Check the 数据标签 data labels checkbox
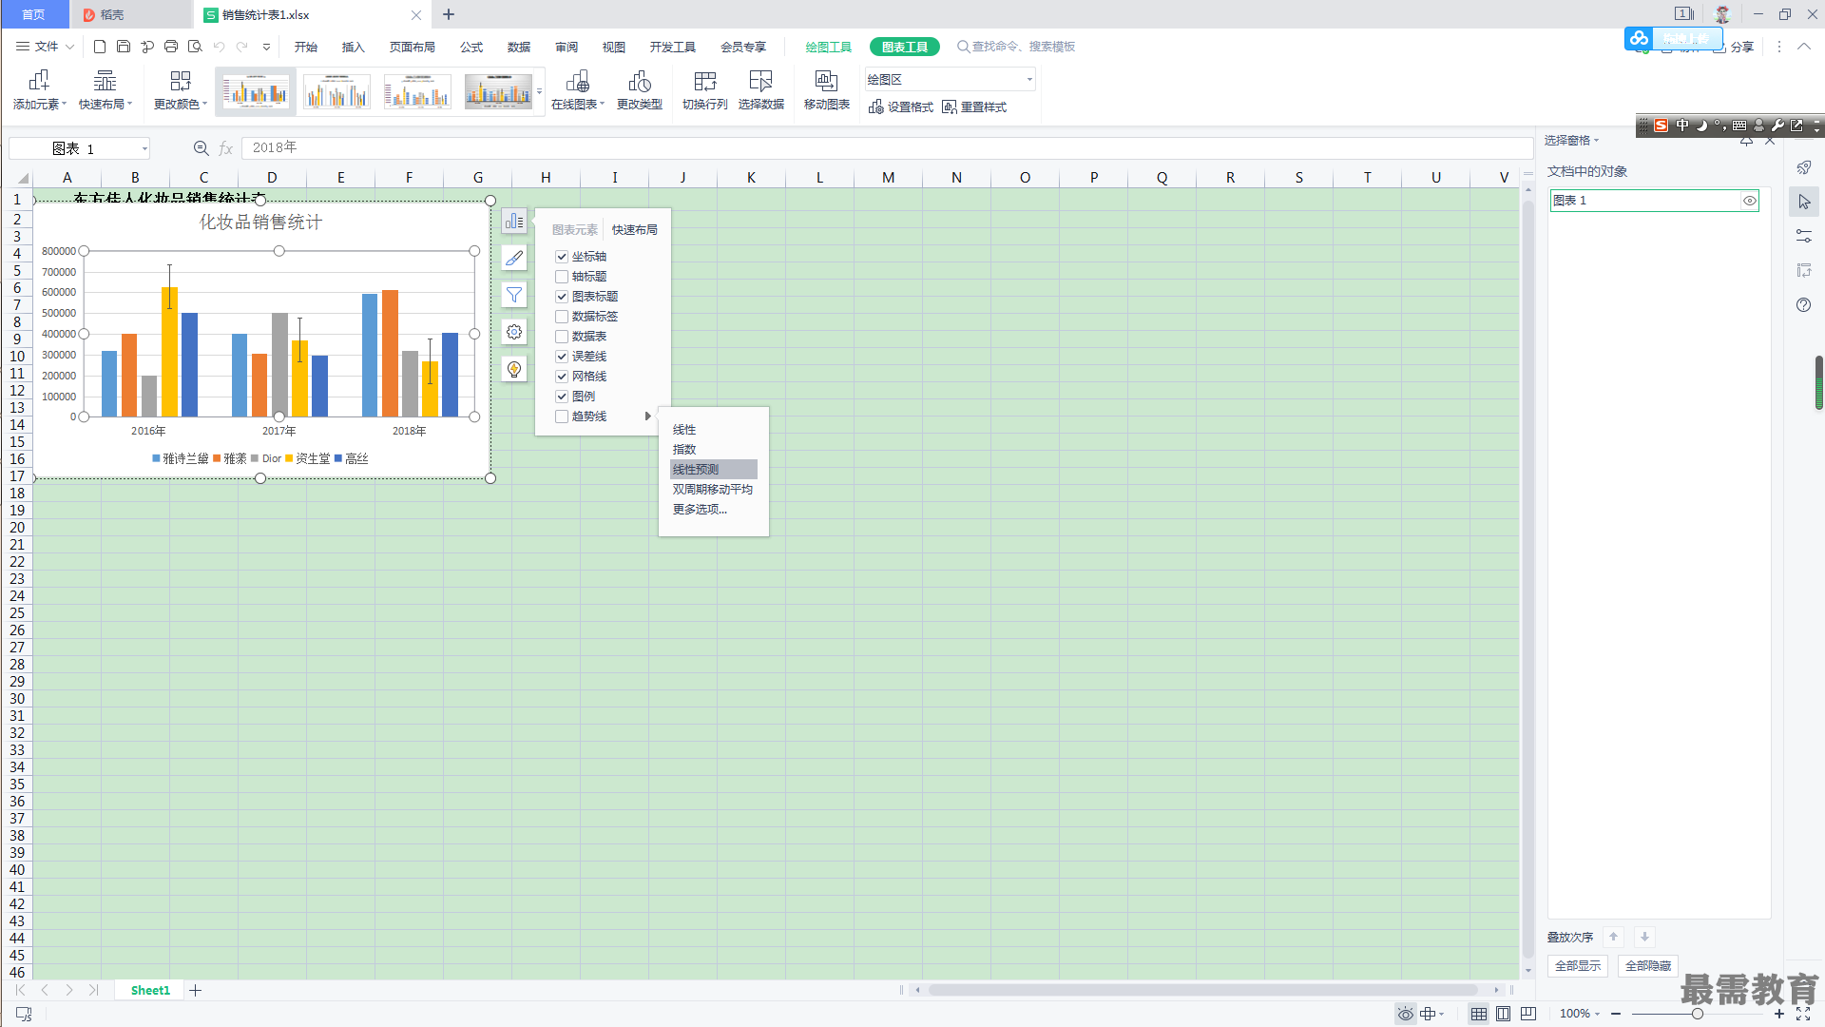This screenshot has width=1825, height=1027. [562, 317]
